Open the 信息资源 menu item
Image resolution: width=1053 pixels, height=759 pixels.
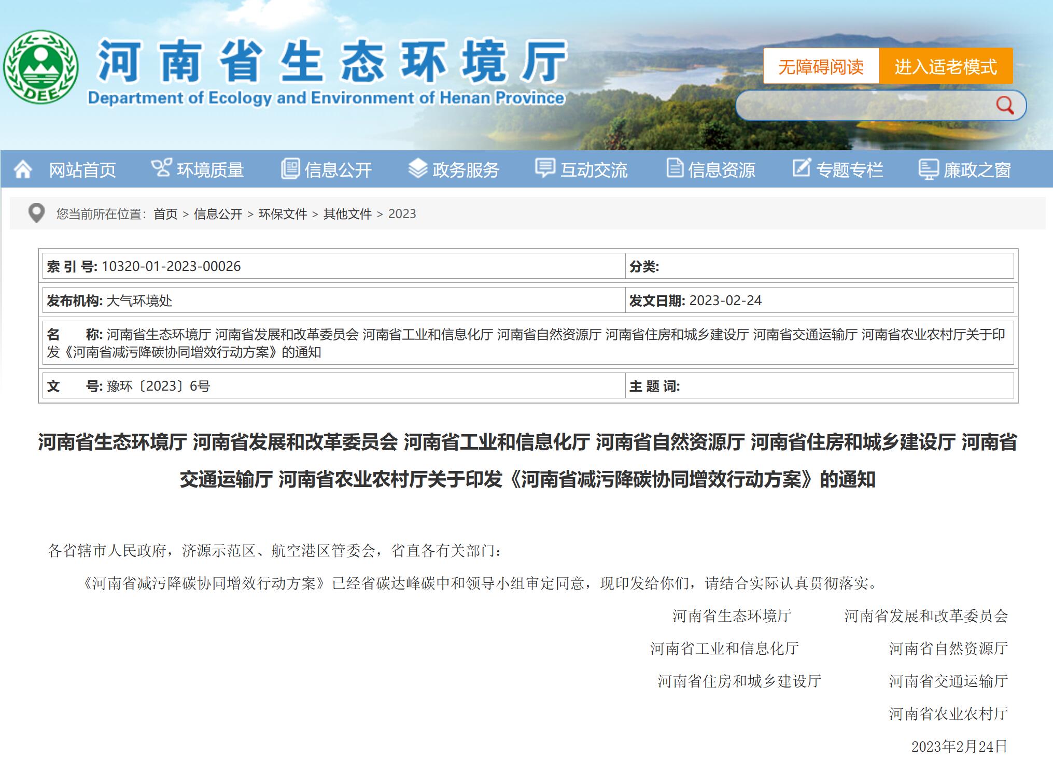[x=721, y=170]
